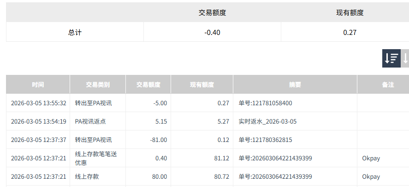Screen dimensions: 409x187
Task: Click the 备注 column header
Action: (382, 85)
